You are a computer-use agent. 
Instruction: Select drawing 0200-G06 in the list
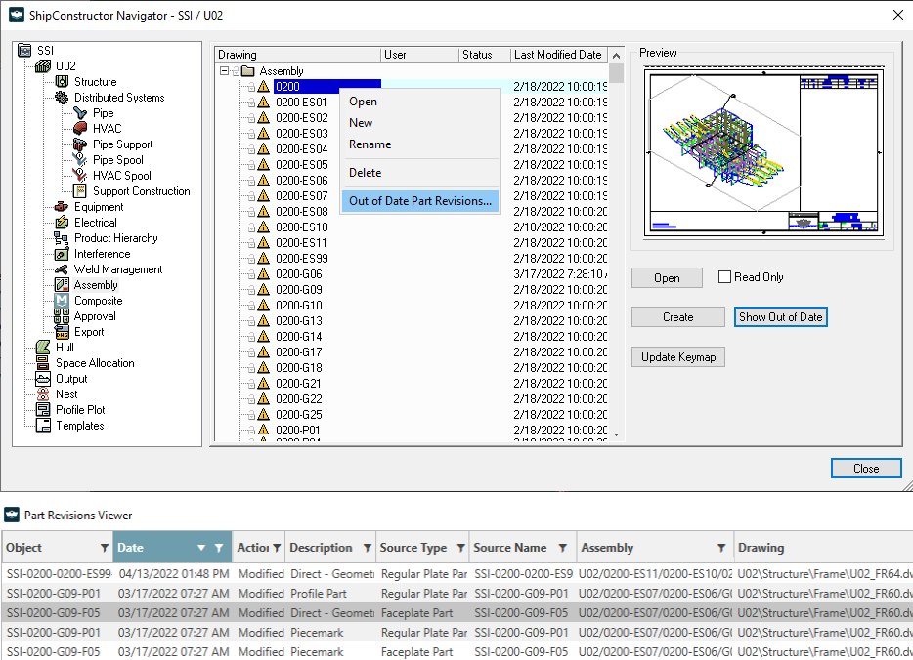tap(299, 274)
